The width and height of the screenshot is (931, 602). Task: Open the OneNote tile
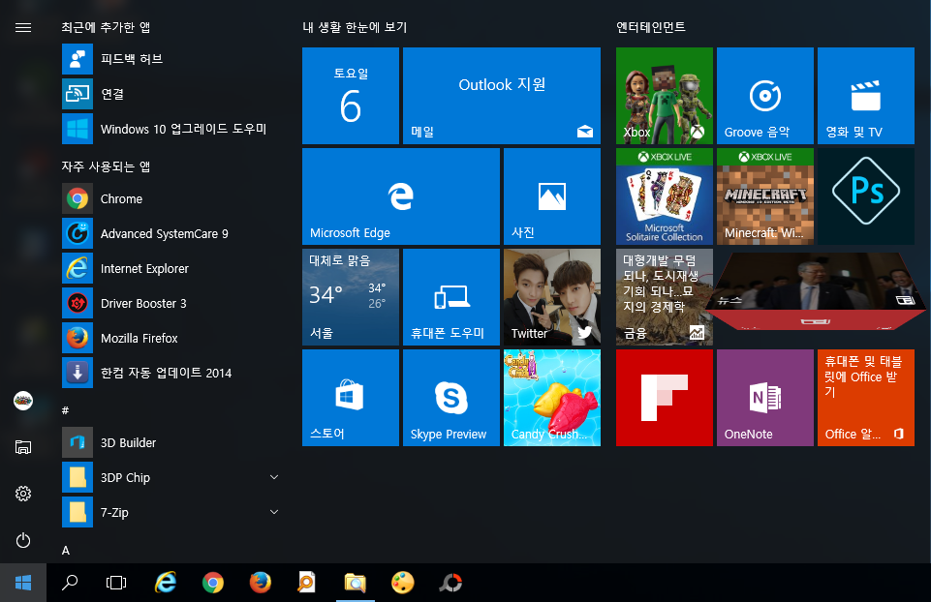(x=764, y=397)
